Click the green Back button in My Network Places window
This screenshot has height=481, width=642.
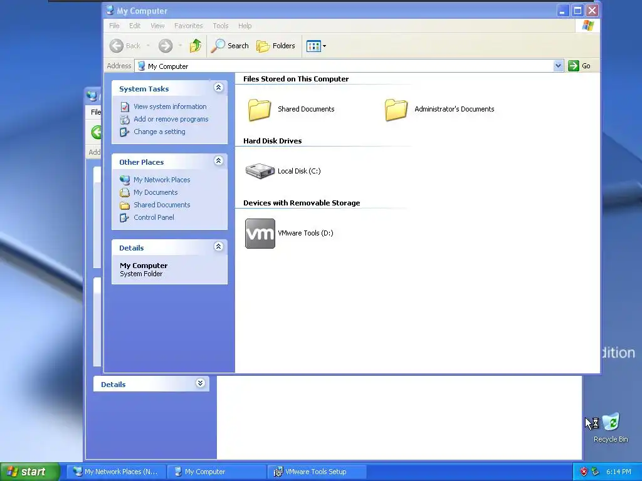(96, 132)
